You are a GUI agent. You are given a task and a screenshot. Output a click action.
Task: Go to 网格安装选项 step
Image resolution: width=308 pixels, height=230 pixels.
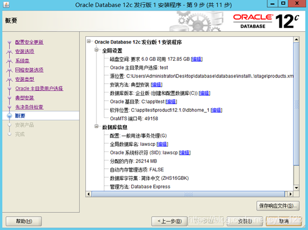pyautogui.click(x=30, y=70)
